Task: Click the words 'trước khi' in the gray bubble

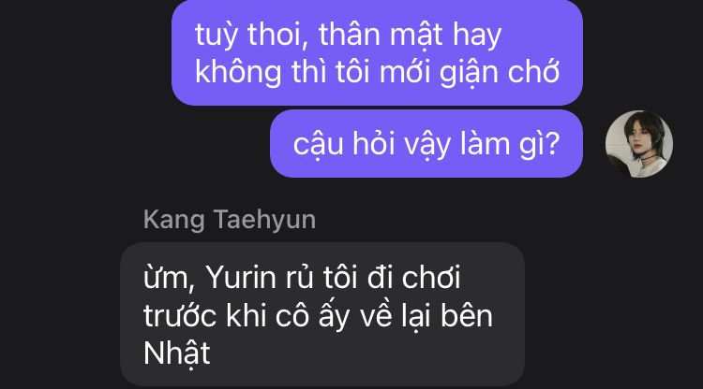Action: (204, 316)
